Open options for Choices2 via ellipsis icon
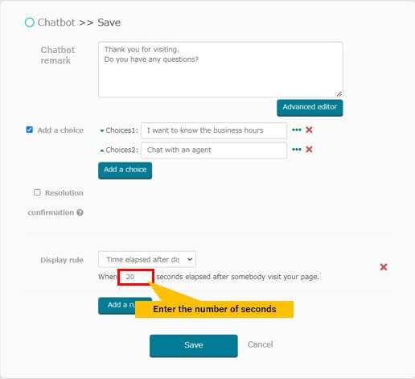Screen dimensions: 415x379 [x=297, y=150]
